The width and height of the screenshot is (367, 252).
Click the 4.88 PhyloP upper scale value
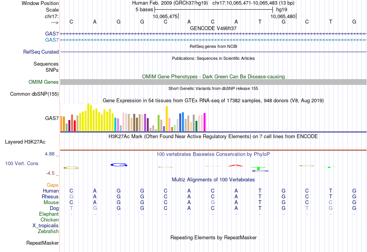coord(49,154)
